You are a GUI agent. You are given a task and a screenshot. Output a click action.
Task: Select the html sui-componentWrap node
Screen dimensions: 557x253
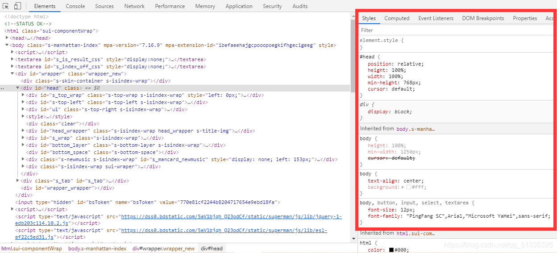175,31
